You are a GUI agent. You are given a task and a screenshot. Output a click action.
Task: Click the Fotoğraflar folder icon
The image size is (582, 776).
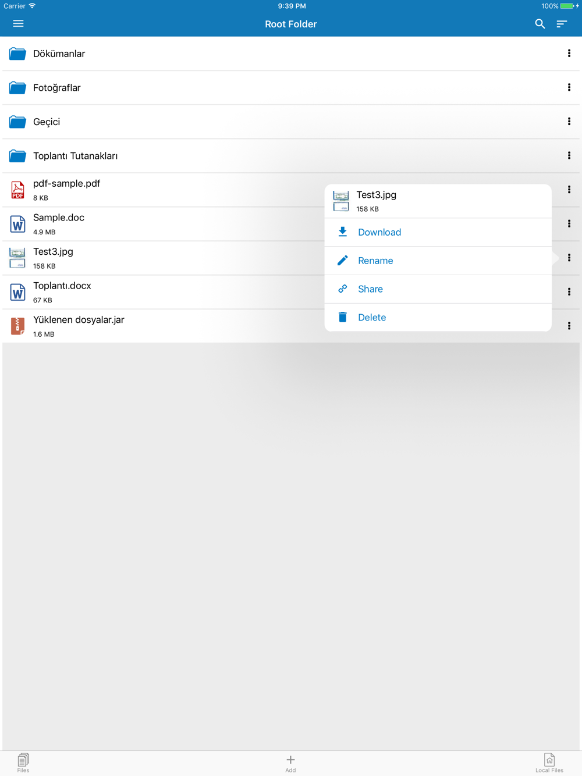coord(17,87)
